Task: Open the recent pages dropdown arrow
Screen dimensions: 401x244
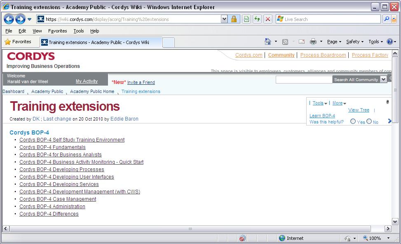Action: pyautogui.click(x=29, y=19)
